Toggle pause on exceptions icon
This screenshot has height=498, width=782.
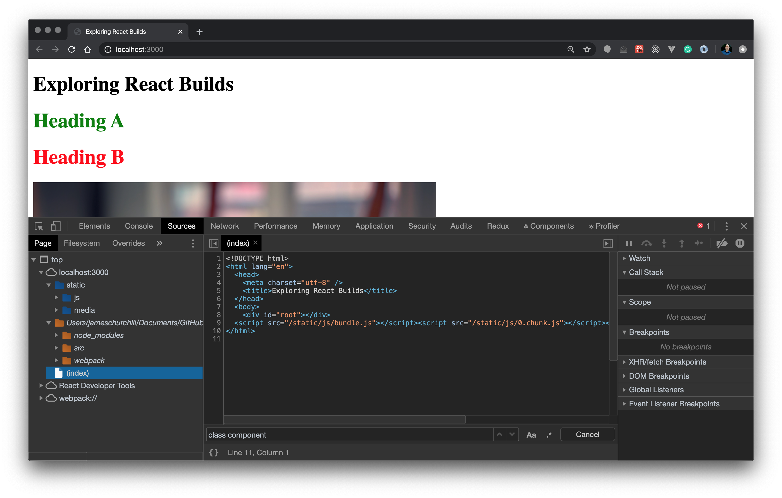pos(740,243)
